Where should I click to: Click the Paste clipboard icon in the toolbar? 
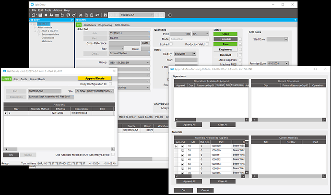92,15
